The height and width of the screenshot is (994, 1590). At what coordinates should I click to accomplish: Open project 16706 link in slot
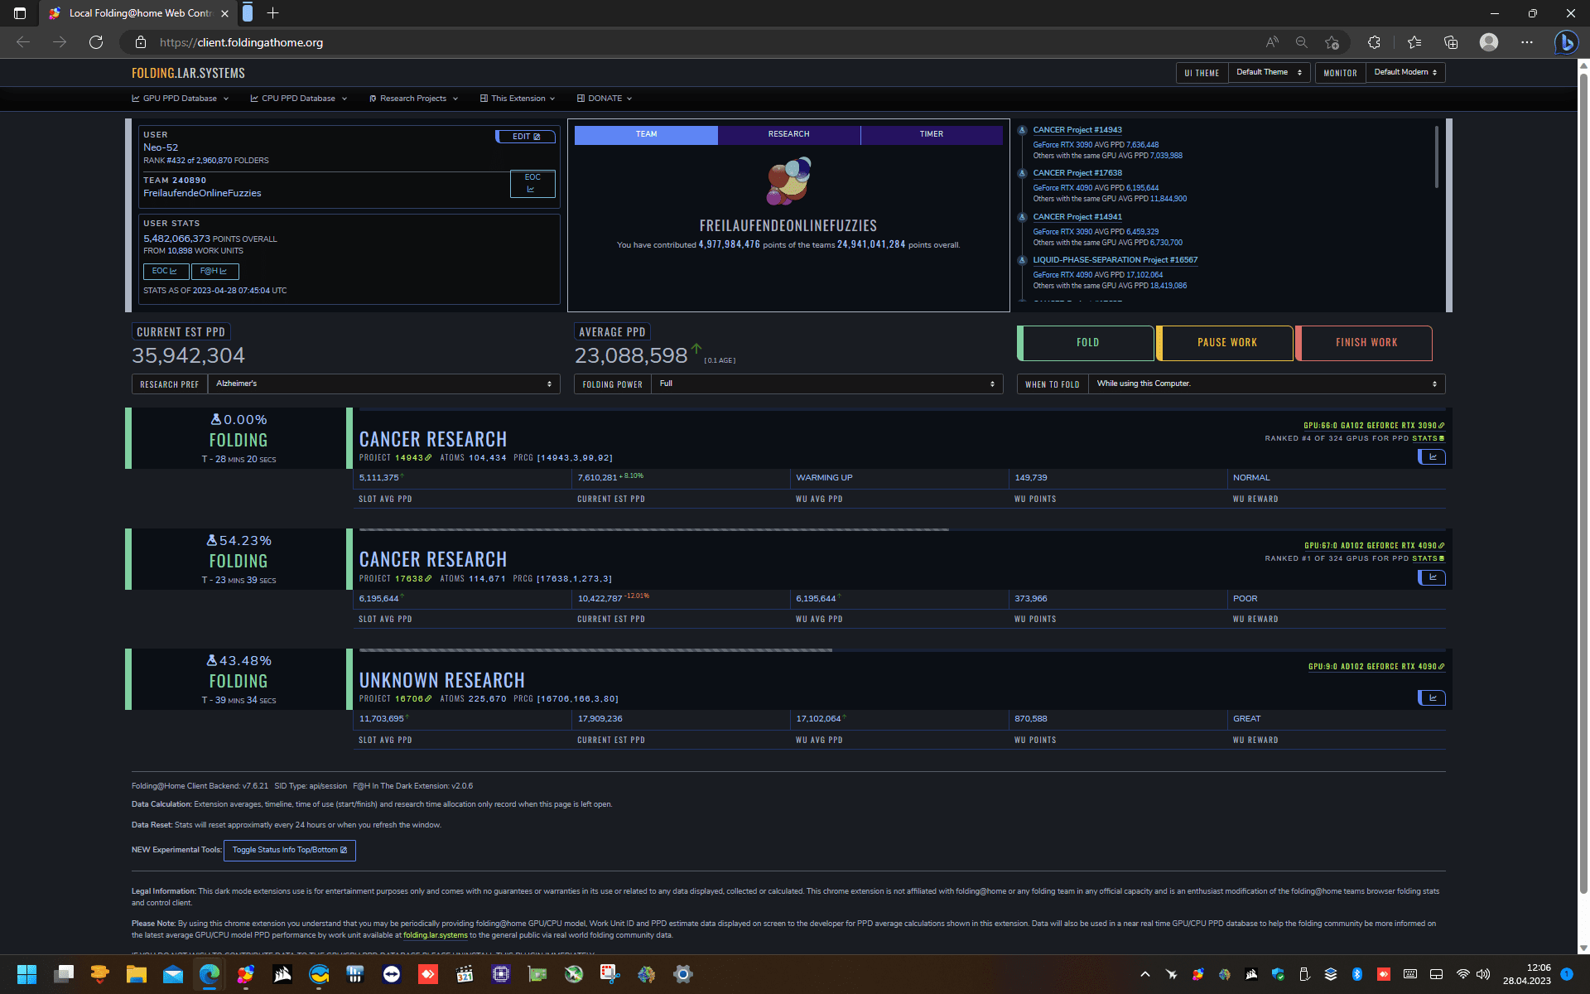(413, 699)
